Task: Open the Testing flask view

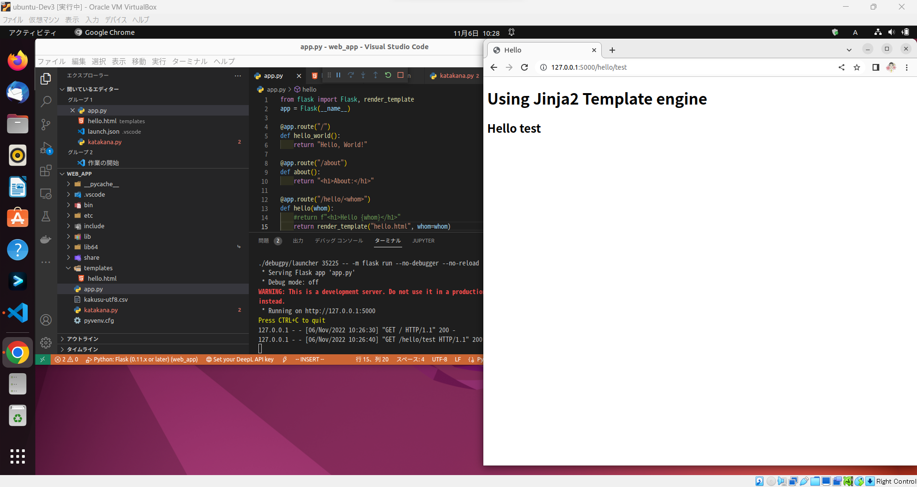Action: (46, 216)
